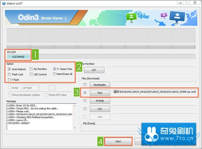Viewport: 202px width, 149px height.
Task: Check Phone Bootloader Update option
Action: coord(9,95)
